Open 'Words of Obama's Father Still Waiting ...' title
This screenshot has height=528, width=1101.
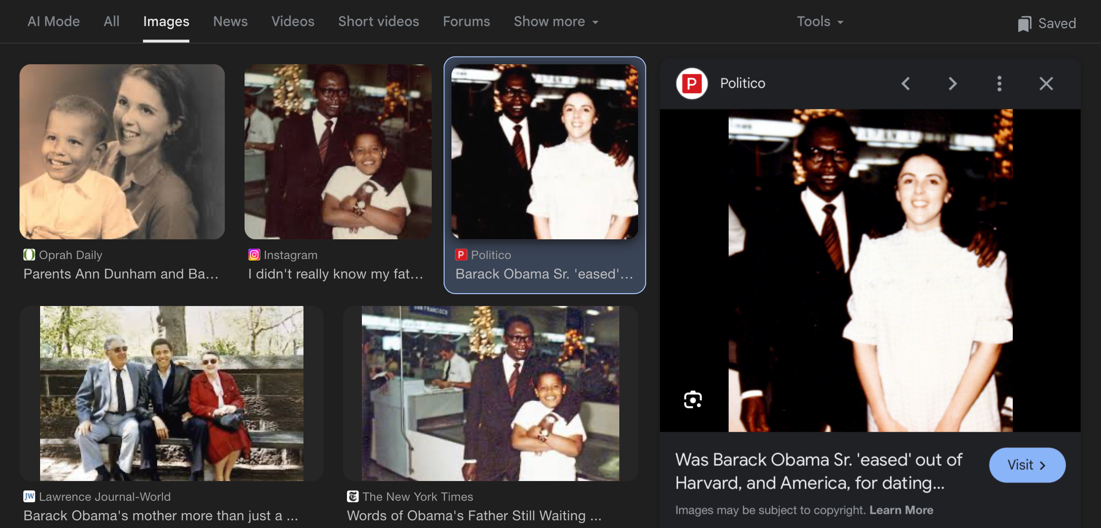(474, 516)
